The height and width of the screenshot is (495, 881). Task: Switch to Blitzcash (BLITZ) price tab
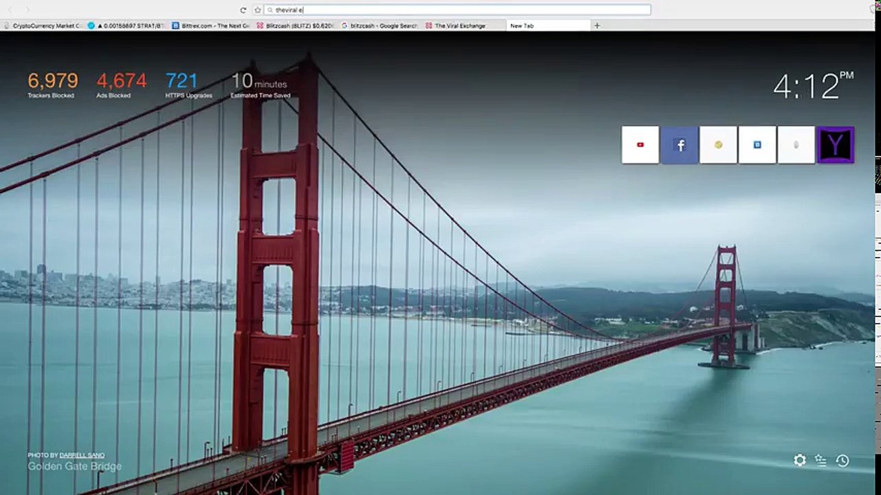point(296,25)
